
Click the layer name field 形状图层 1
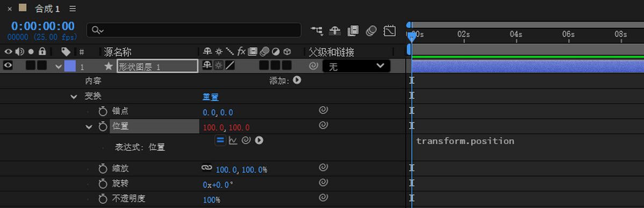pos(158,66)
